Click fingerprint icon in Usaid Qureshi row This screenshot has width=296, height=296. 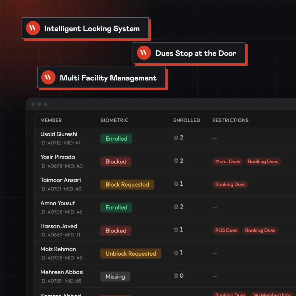coord(176,138)
